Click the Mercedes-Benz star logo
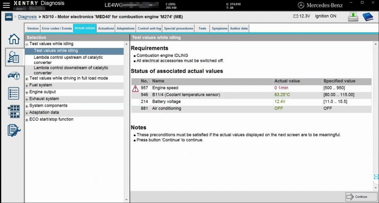 (301, 5)
